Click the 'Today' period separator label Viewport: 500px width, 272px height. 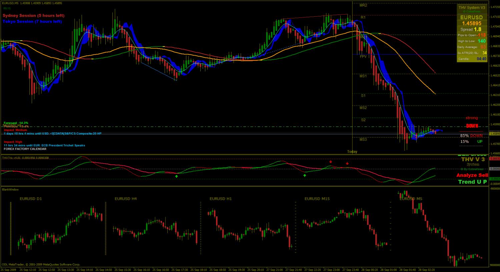[352, 151]
